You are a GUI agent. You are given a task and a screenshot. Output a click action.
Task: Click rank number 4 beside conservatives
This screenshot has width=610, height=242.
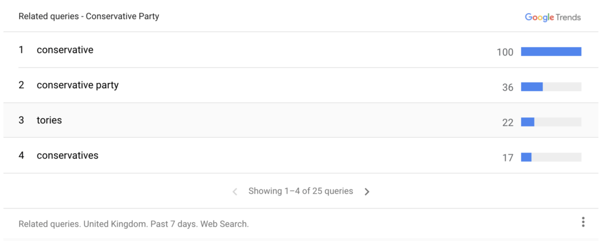21,155
